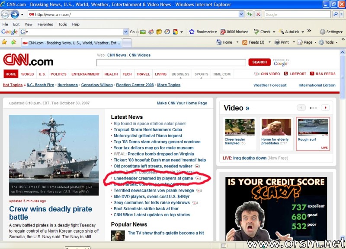Screen dimensions: 346x249
Task: Open the Help menu
Action: [x=76, y=24]
